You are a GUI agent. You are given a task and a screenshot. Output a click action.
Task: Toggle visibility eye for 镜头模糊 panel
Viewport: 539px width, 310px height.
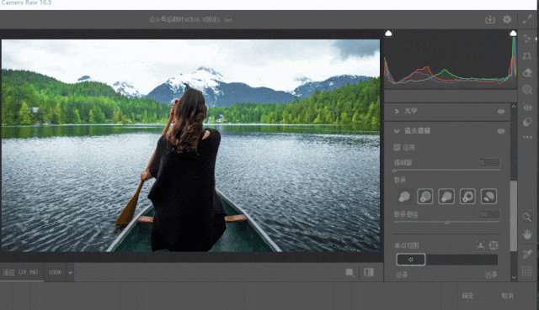pyautogui.click(x=501, y=131)
